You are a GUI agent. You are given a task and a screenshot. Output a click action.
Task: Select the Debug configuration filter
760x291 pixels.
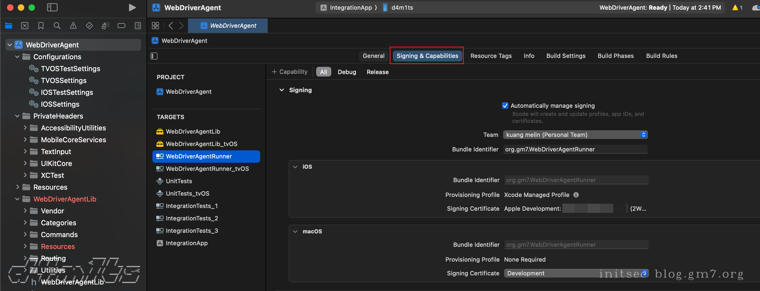pyautogui.click(x=346, y=72)
